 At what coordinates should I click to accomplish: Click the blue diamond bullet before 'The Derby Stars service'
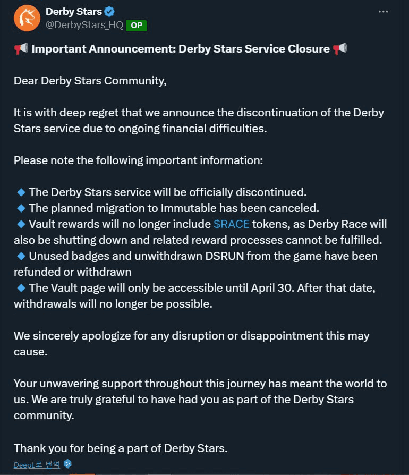(x=21, y=192)
